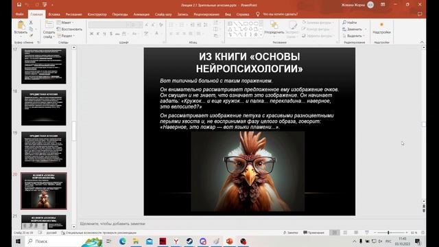Toggle Notes (Заметки) pane in status bar
The width and height of the screenshot is (439, 247).
(291, 233)
